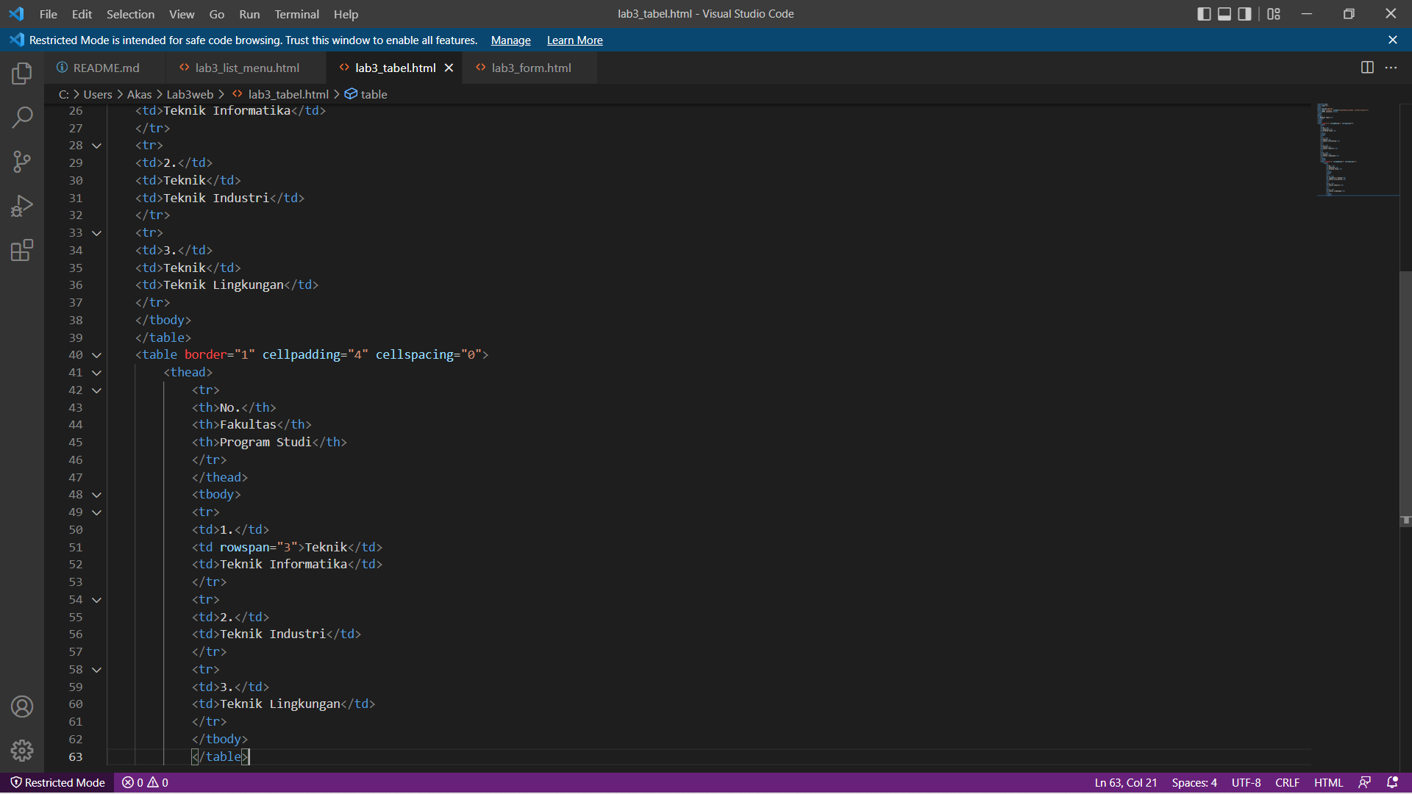Viewport: 1412px width, 794px height.
Task: Collapse the thead section at line 41
Action: point(96,373)
